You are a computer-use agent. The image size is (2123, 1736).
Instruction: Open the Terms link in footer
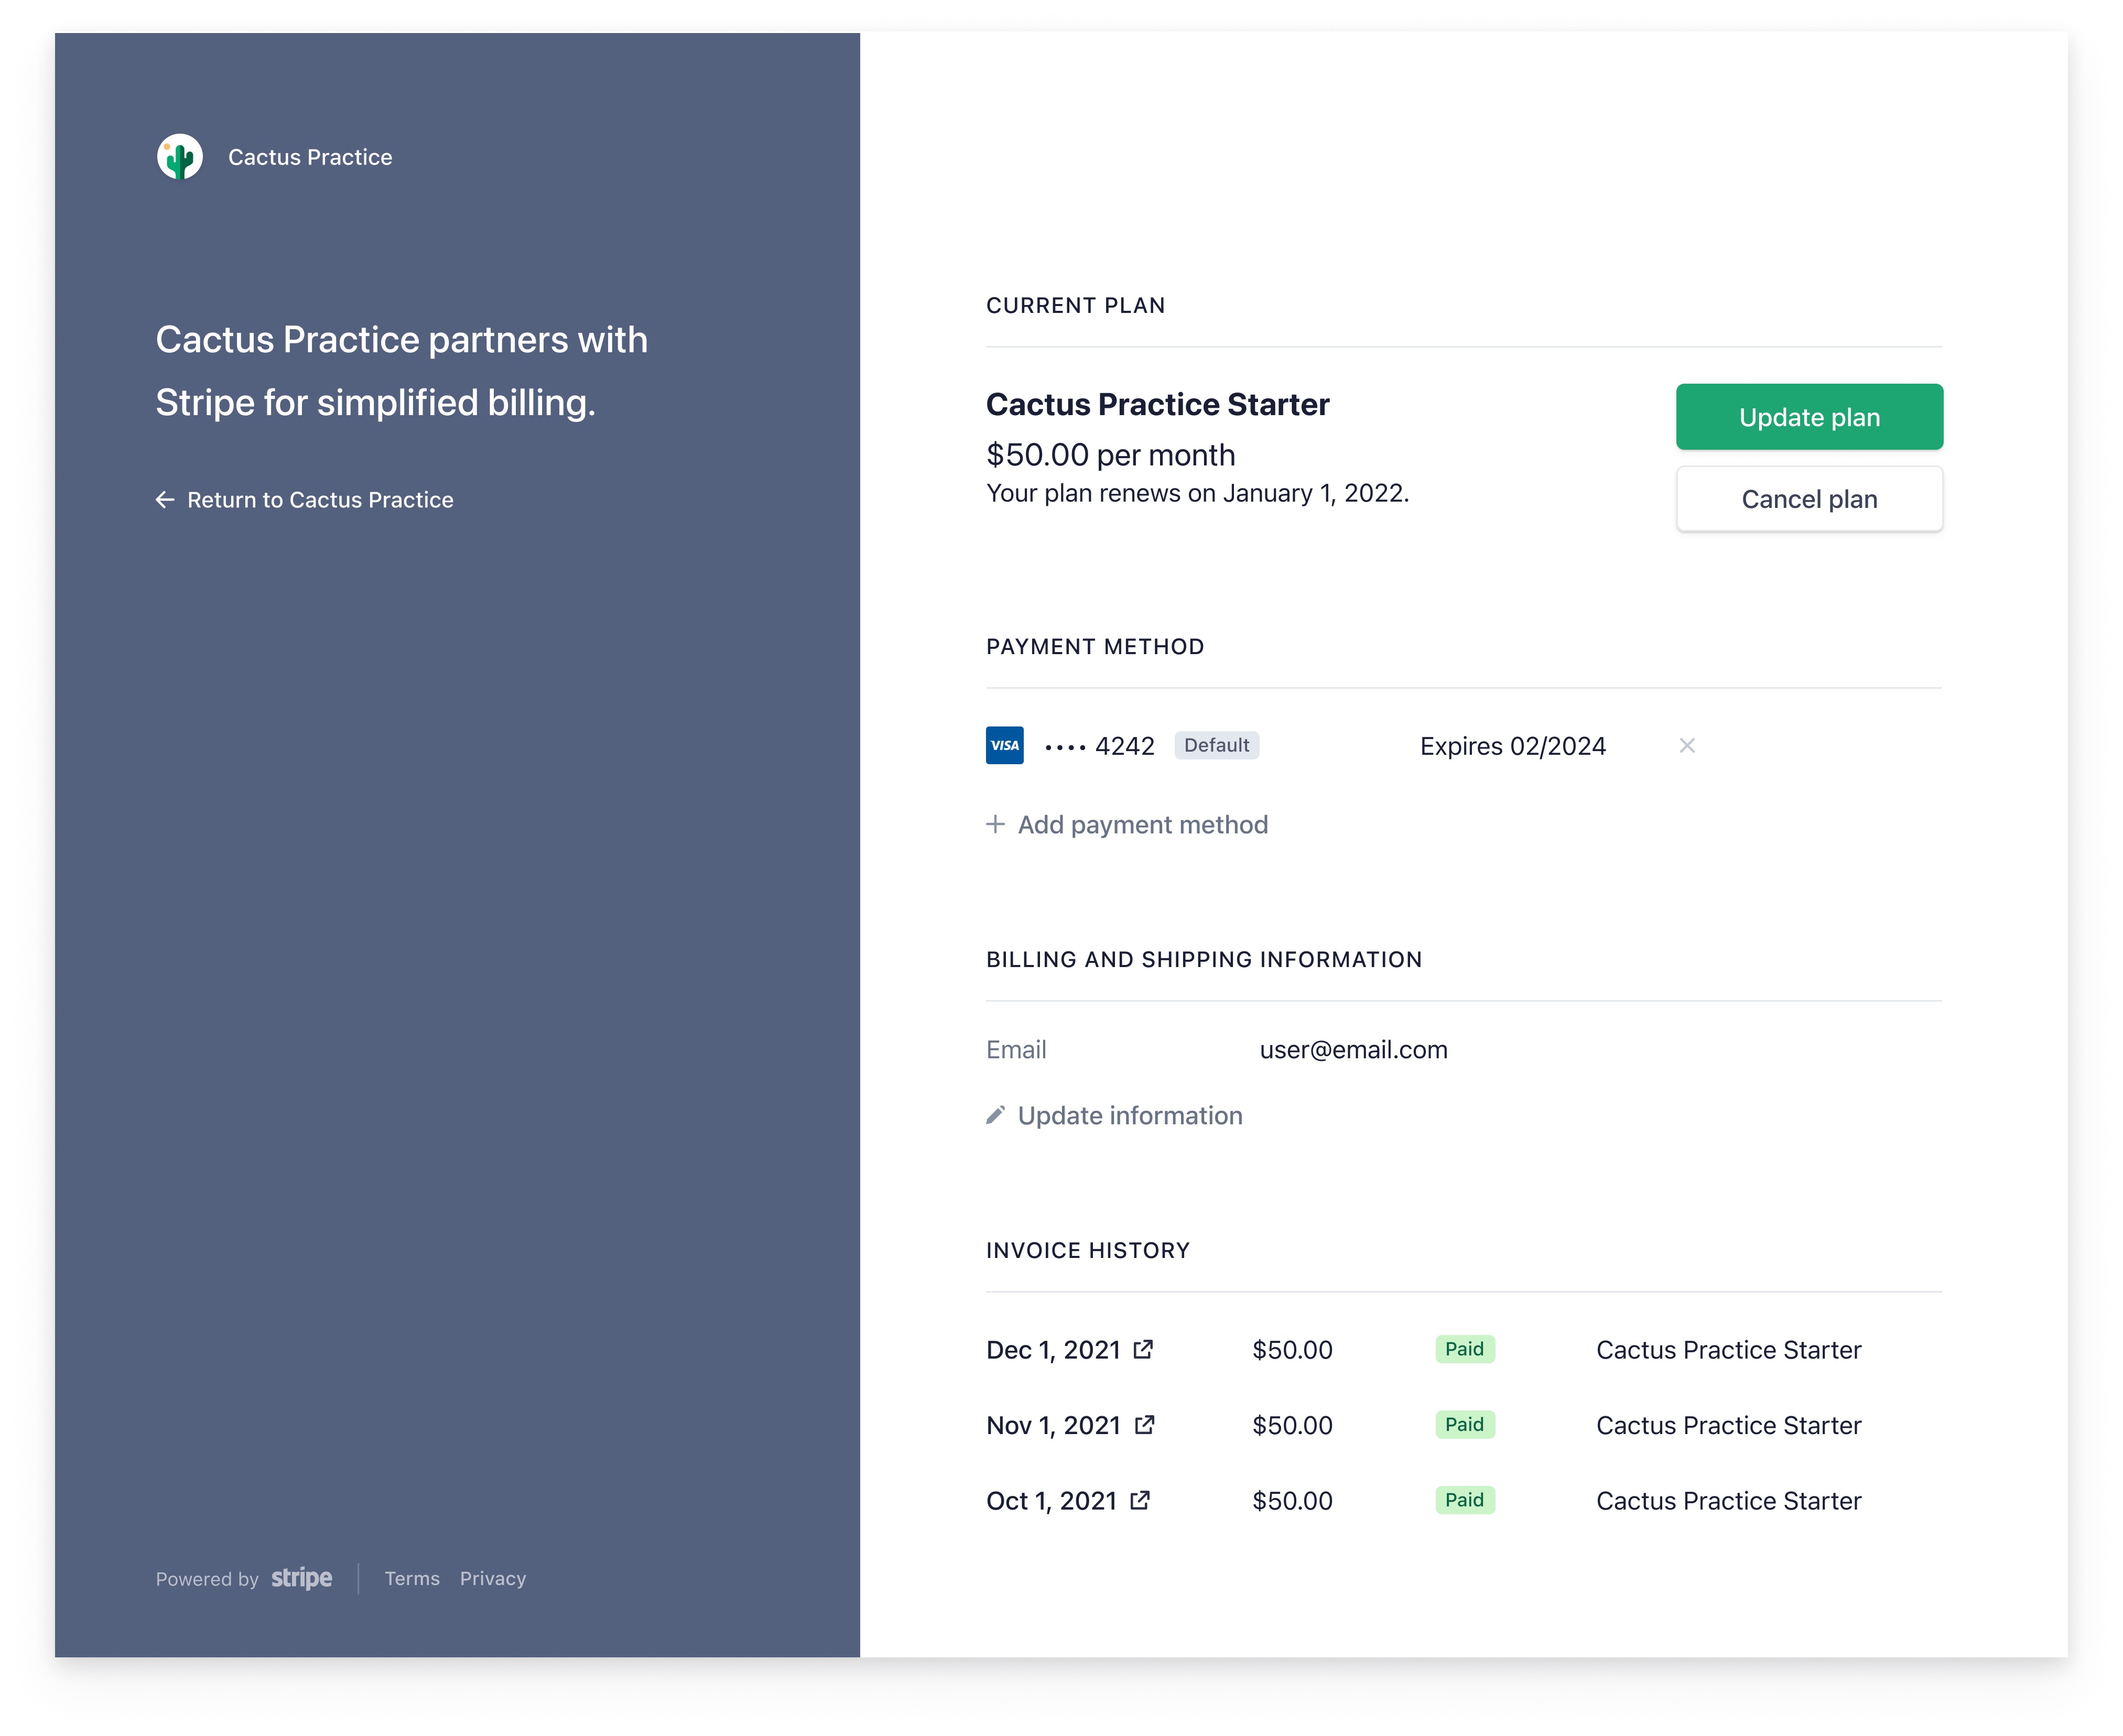[412, 1578]
